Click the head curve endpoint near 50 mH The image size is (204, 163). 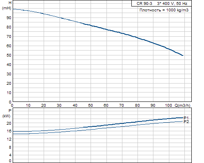click(x=182, y=55)
